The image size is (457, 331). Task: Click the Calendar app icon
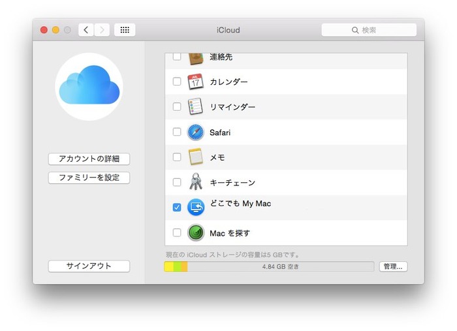point(195,82)
